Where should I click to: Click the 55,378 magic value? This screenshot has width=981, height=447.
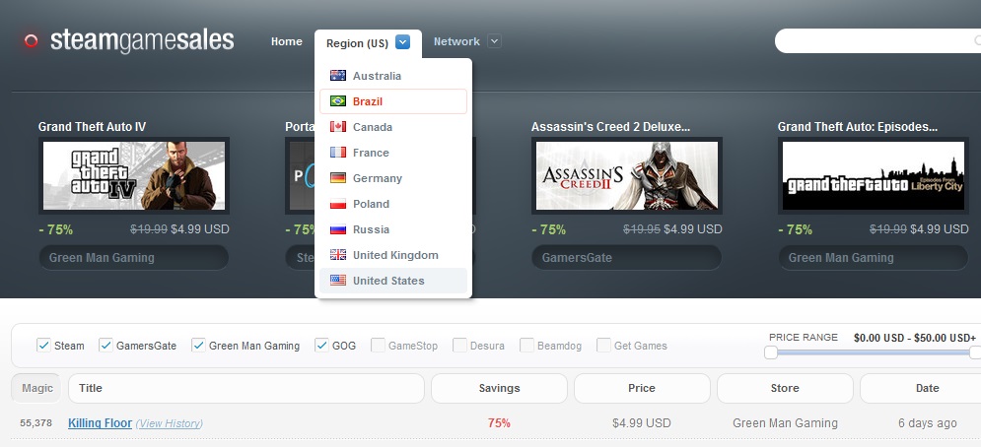click(x=35, y=423)
